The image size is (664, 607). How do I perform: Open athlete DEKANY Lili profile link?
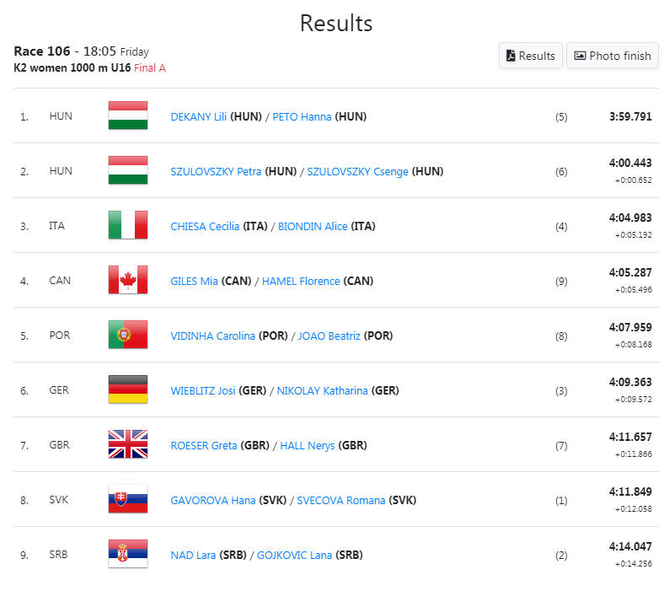point(199,117)
